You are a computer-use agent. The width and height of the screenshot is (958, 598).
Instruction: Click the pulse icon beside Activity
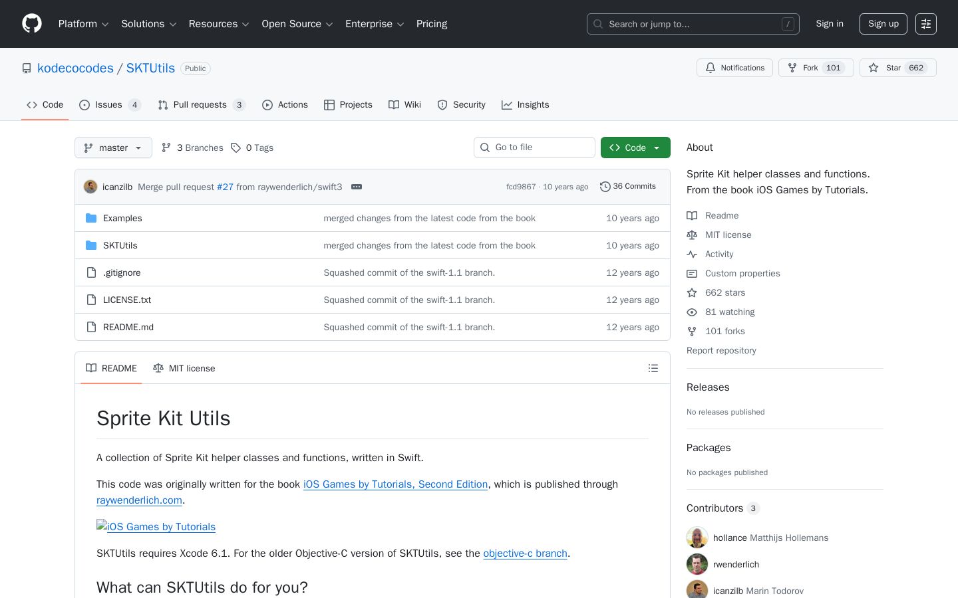coord(692,254)
